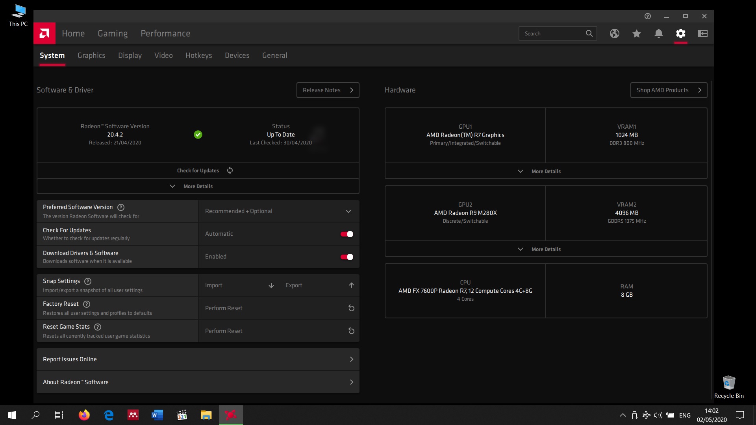Open Report Issues Online row
The height and width of the screenshot is (425, 756).
pyautogui.click(x=198, y=359)
